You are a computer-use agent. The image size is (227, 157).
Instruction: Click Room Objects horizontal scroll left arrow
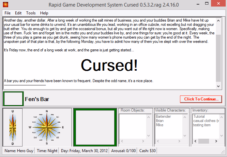pos(122,141)
